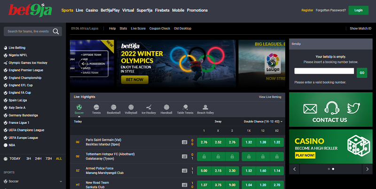Screen dimensions: 376x189
Task: Open the Bet9jaPlay menu
Action: click(110, 10)
